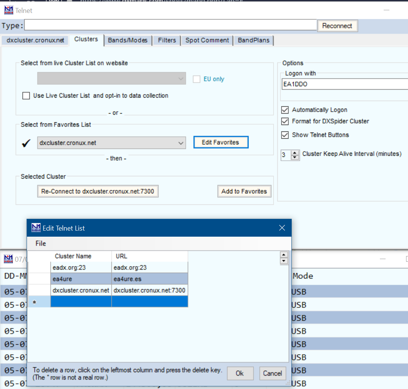The width and height of the screenshot is (408, 389).
Task: Click the scroll up arrow in Telnet list
Action: (284, 255)
